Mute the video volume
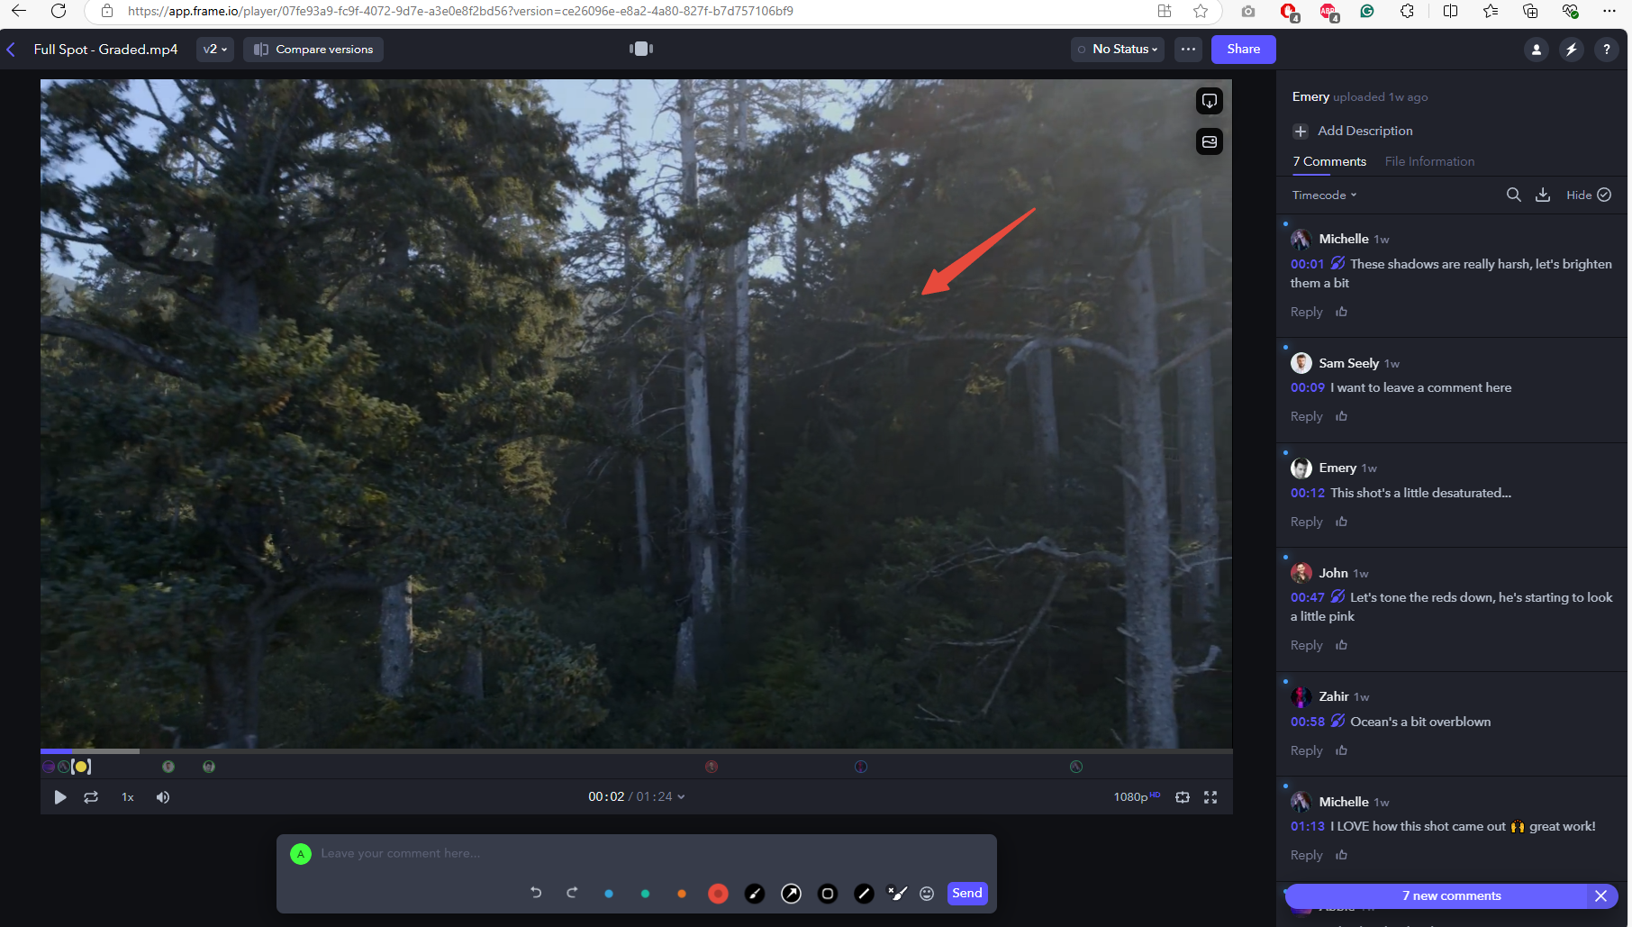The width and height of the screenshot is (1632, 927). coord(163,797)
